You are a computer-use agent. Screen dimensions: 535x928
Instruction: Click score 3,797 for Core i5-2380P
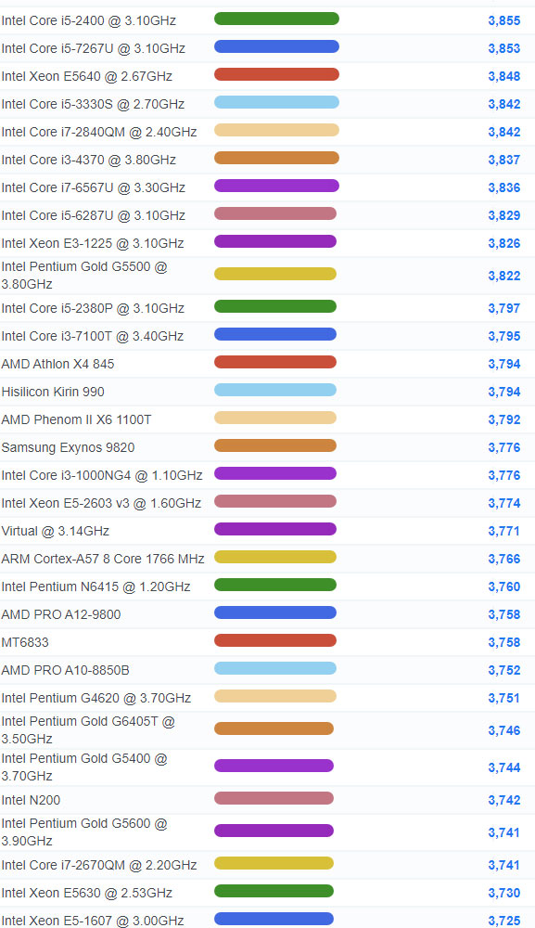coord(504,308)
